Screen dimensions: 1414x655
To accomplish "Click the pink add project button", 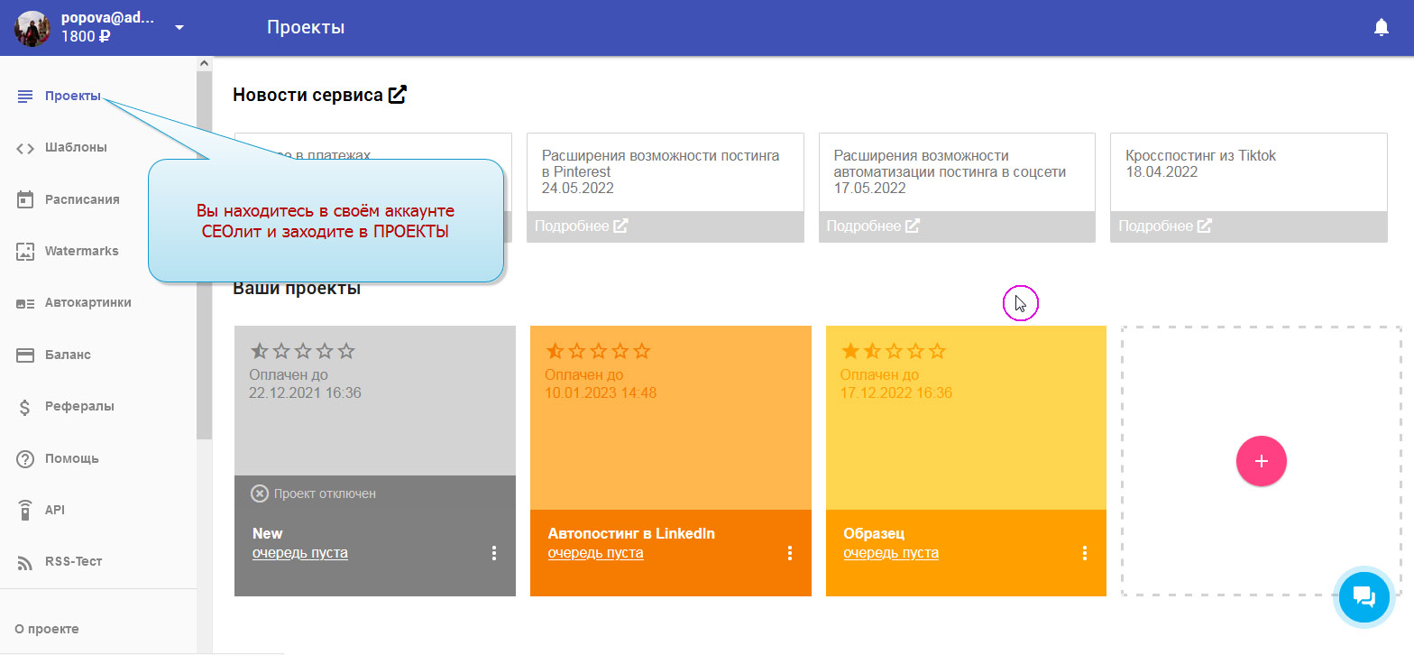I will tap(1261, 461).
